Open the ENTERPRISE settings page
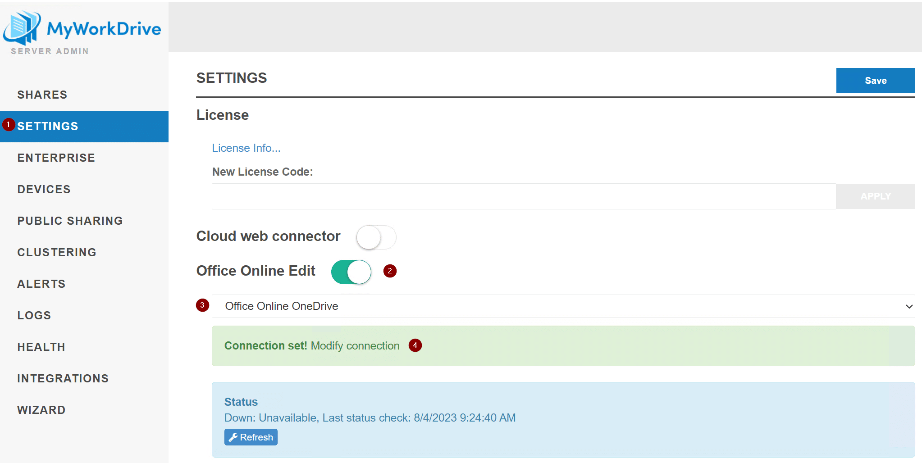The width and height of the screenshot is (922, 463). [56, 158]
